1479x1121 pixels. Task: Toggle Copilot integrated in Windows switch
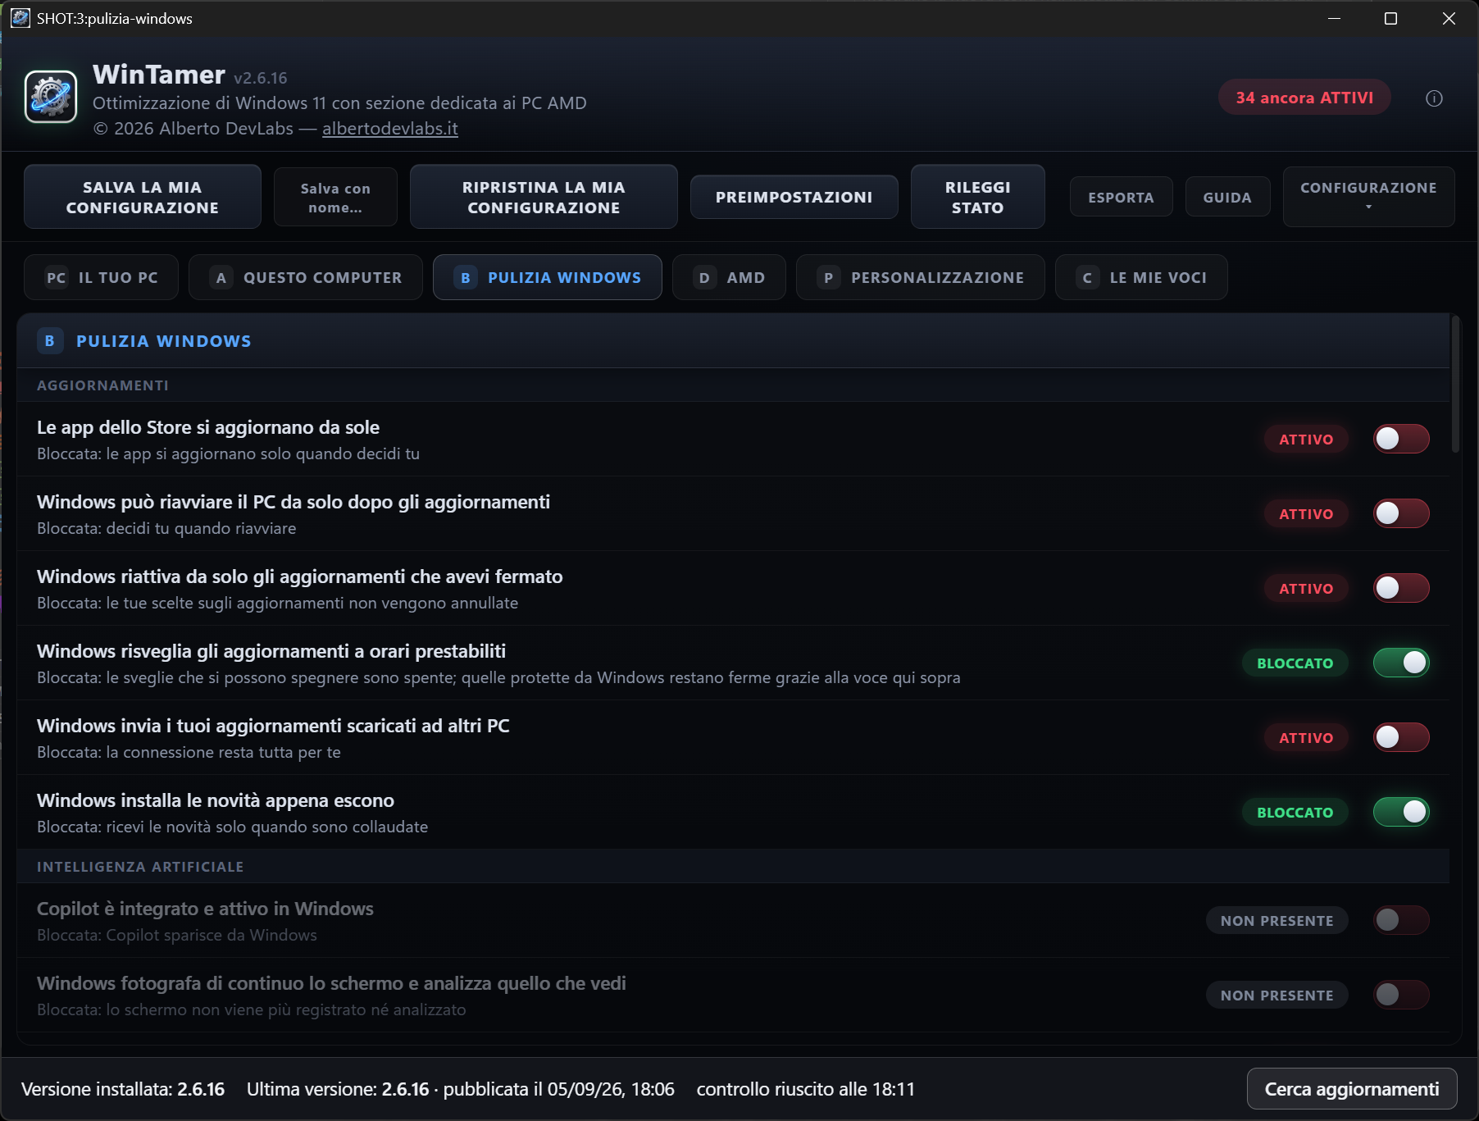tap(1401, 920)
